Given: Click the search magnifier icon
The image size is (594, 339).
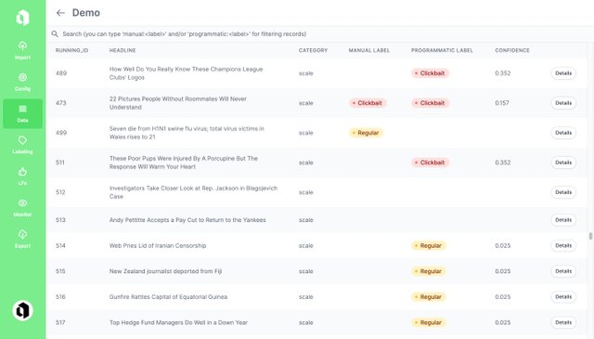Looking at the screenshot, I should [x=55, y=33].
